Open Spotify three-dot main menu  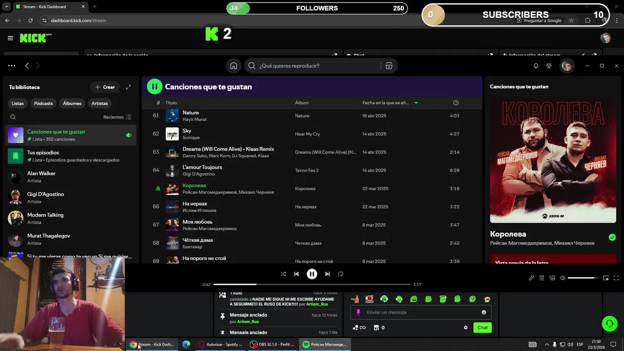click(x=12, y=66)
